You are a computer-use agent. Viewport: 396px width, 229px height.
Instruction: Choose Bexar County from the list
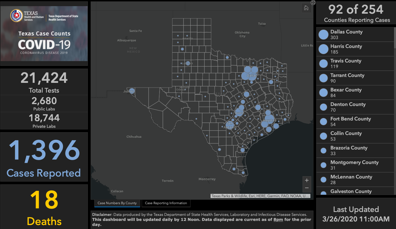click(x=346, y=93)
